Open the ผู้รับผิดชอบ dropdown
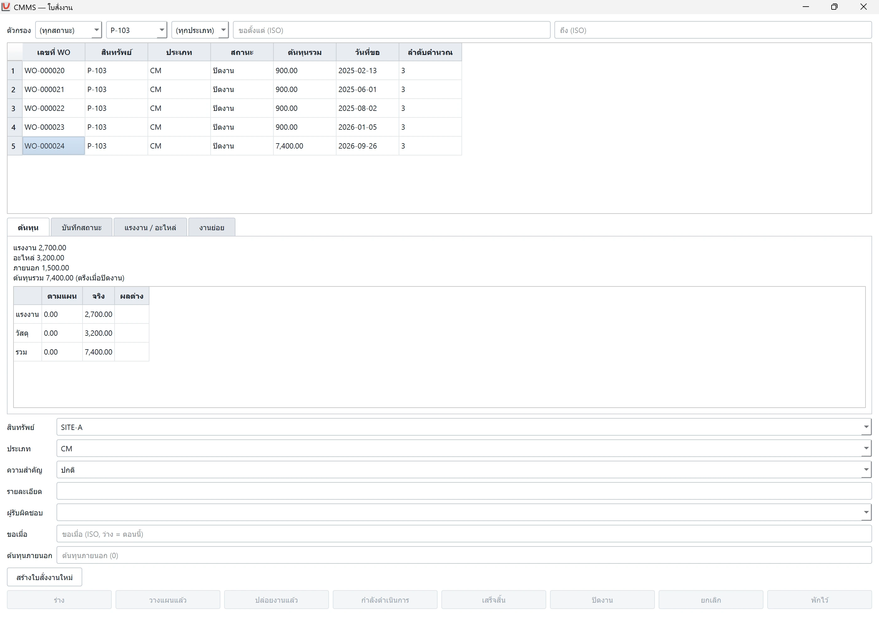879x625 pixels. pyautogui.click(x=464, y=513)
